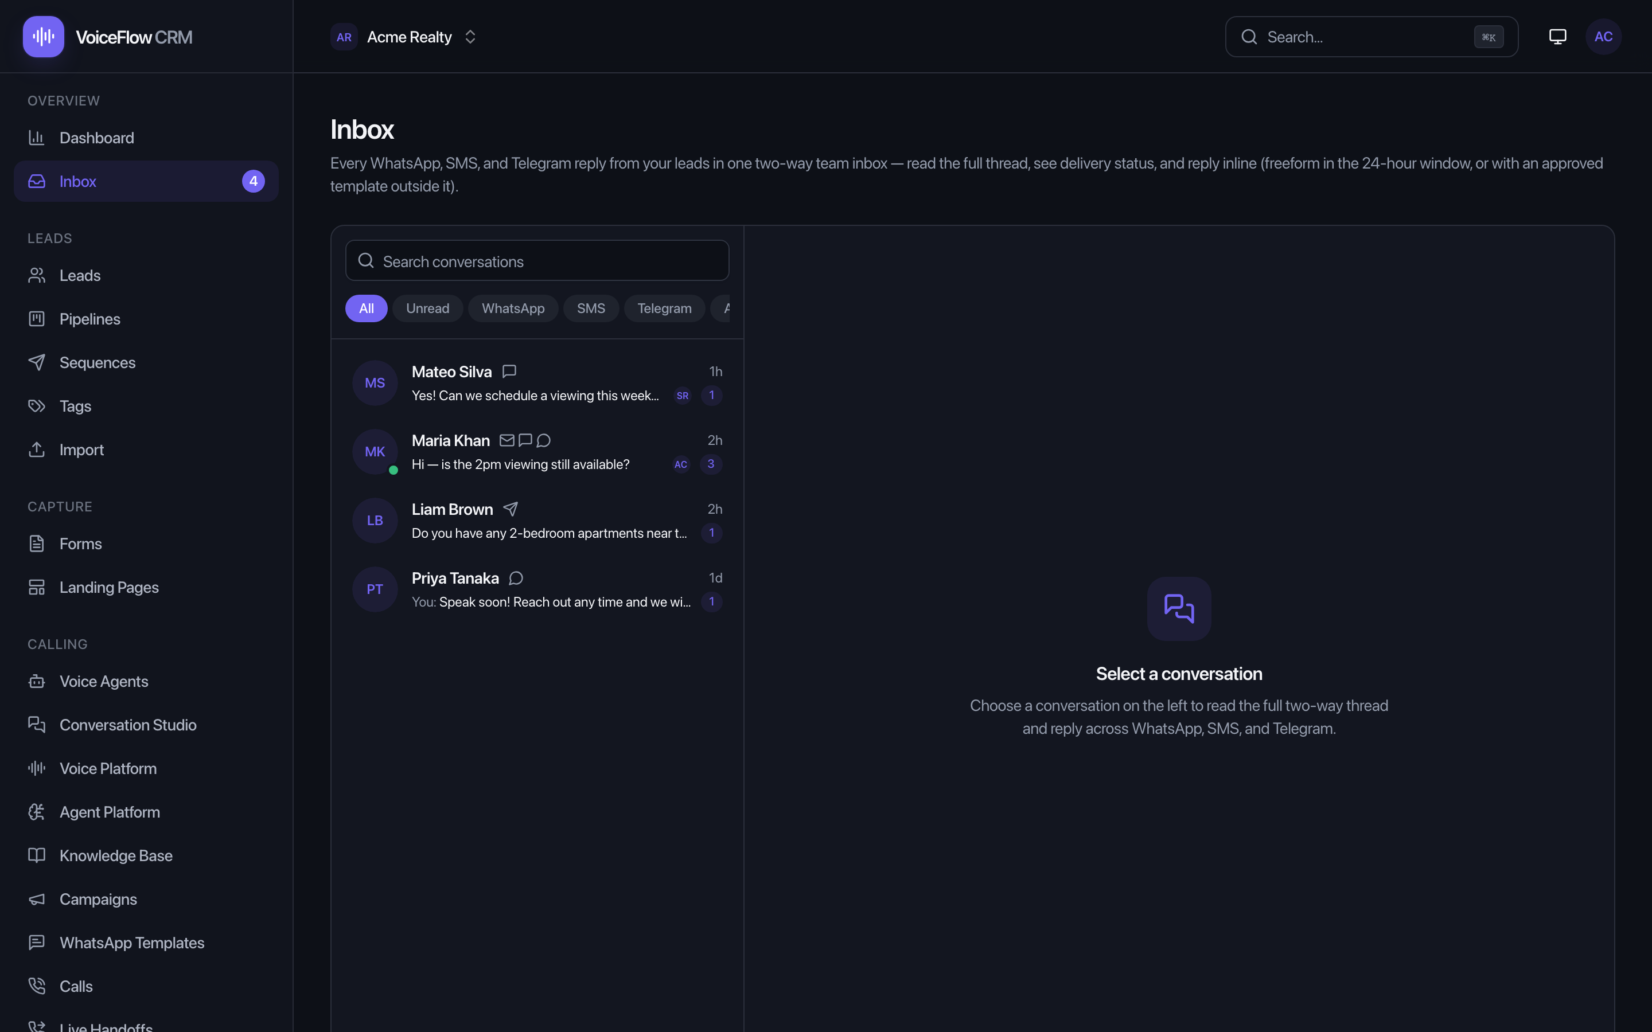The image size is (1652, 1032).
Task: Click the WhatsApp icon beside Maria Khan
Action: 543,440
